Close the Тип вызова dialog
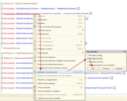This screenshot has height=101, width=127. click(x=125, y=52)
